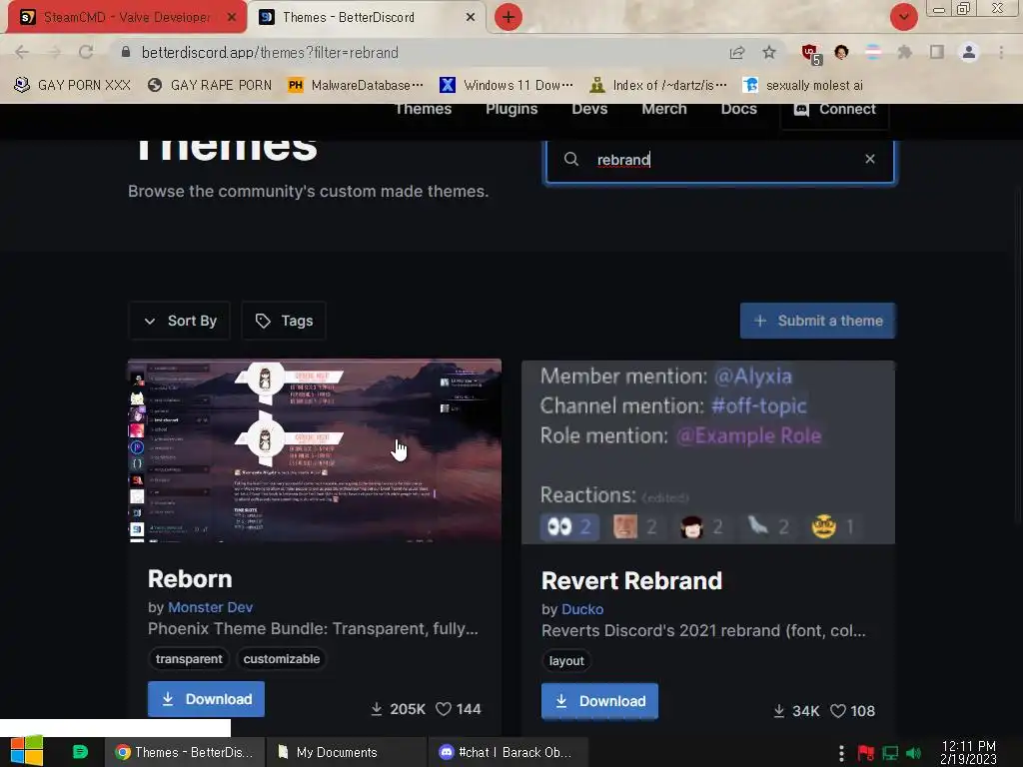
Task: Open the Revert Rebrand theme title
Action: pos(631,580)
